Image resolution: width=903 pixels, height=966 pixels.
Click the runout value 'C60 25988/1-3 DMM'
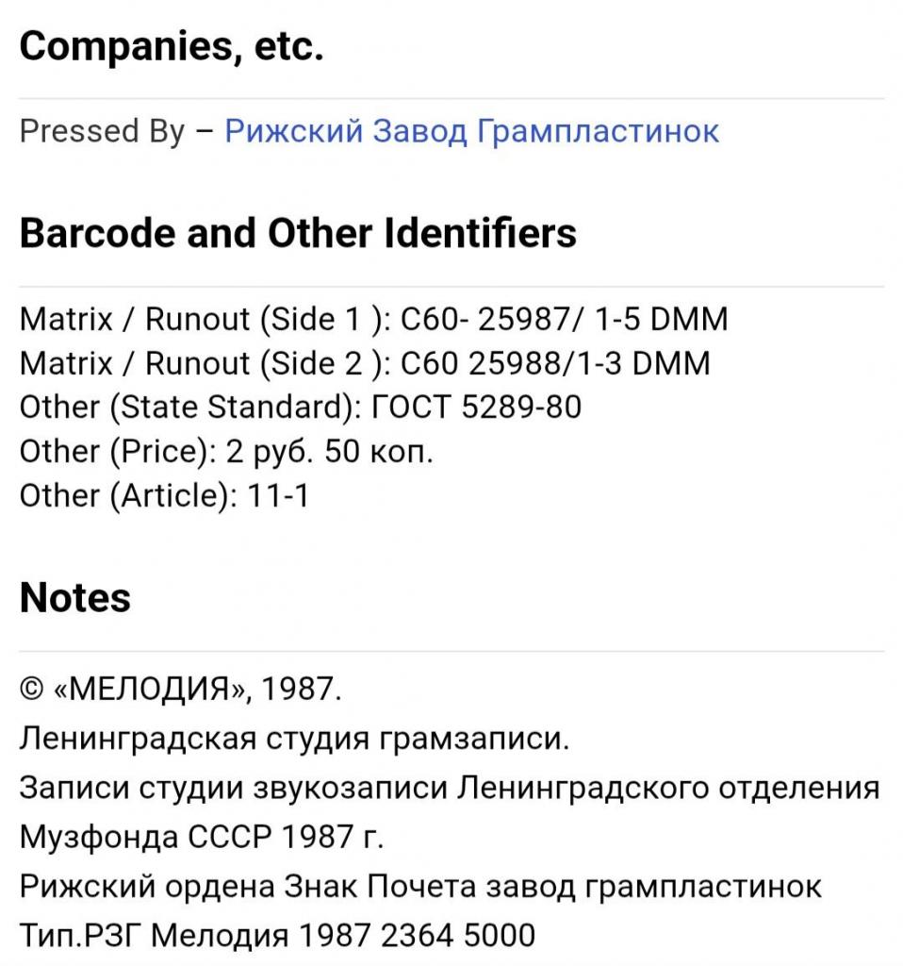[x=555, y=363]
